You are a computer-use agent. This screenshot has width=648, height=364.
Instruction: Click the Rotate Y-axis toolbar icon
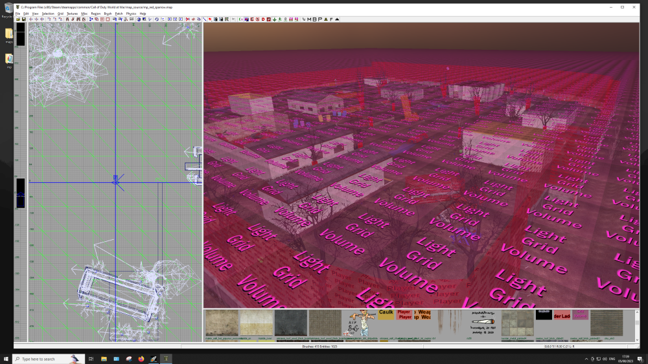tap(55, 19)
